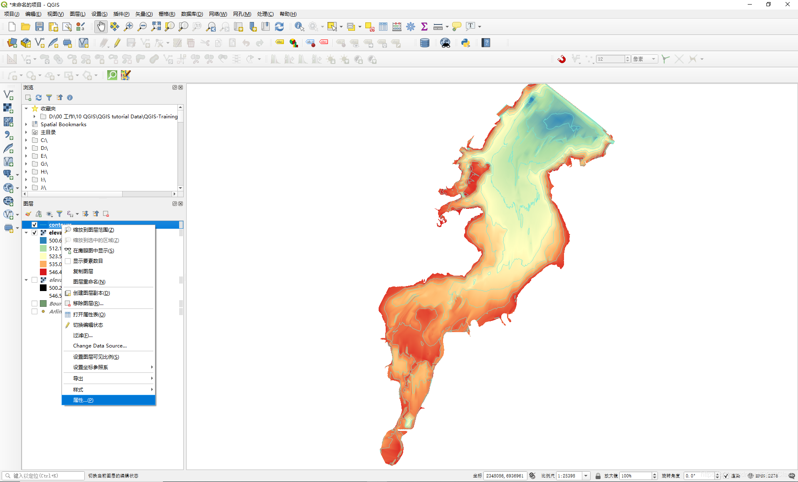Toggle snapping with the magnet icon
Image resolution: width=798 pixels, height=482 pixels.
(x=562, y=59)
